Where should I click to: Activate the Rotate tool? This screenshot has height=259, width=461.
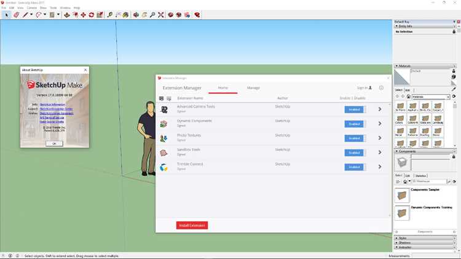[x=92, y=15]
